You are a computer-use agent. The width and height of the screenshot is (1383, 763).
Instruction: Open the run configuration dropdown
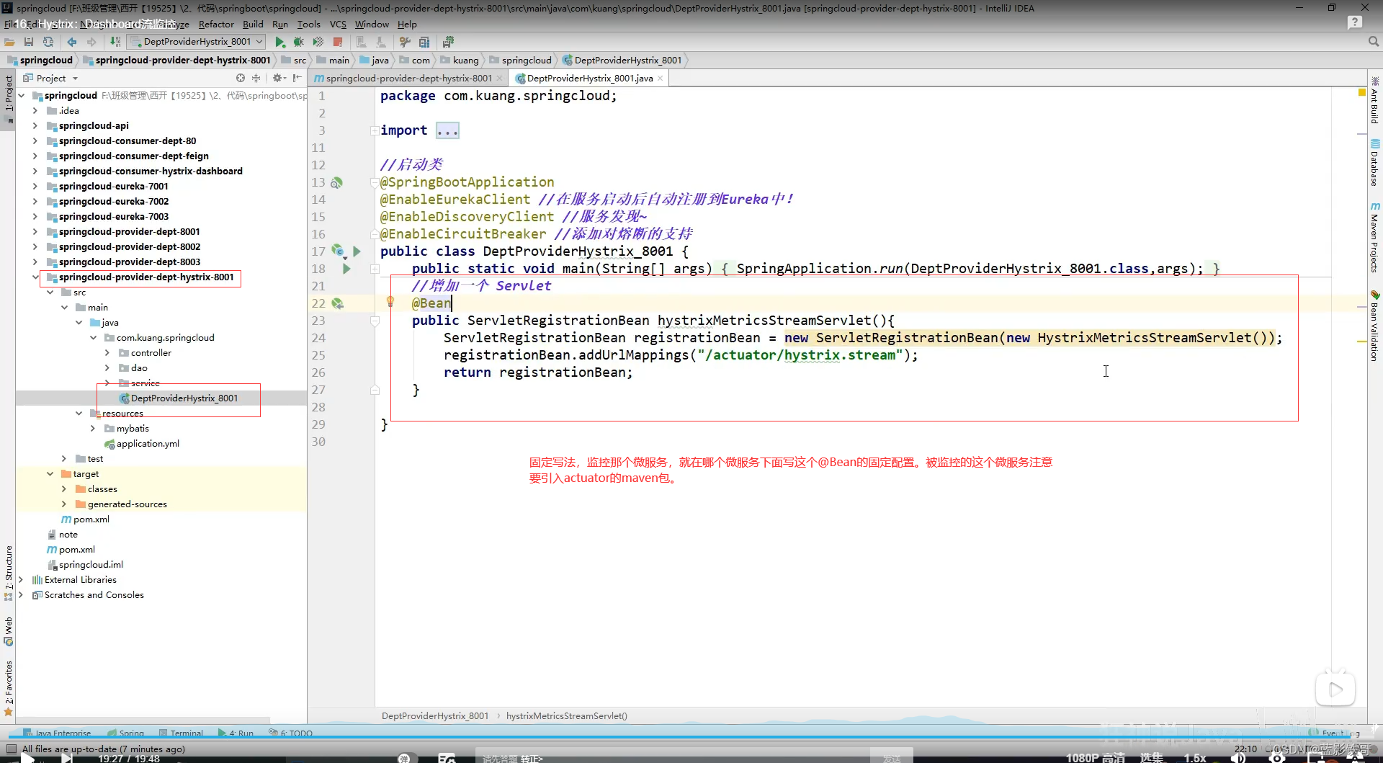(x=196, y=42)
